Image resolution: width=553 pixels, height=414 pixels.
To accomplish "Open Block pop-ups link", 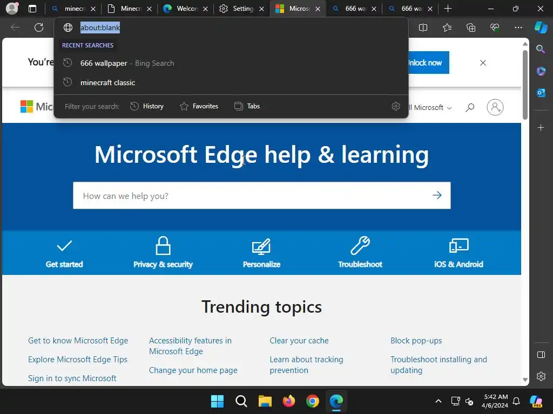I will tap(416, 341).
